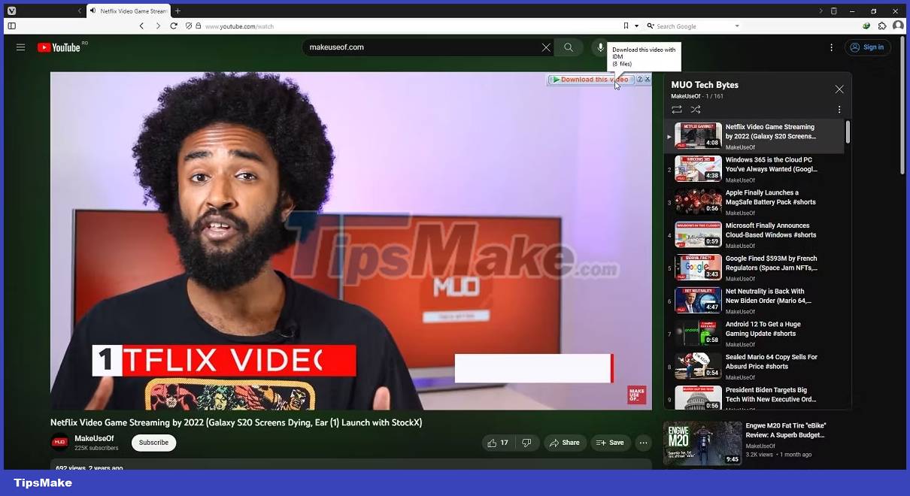Toggle playlist shuffle mode

pyautogui.click(x=696, y=110)
